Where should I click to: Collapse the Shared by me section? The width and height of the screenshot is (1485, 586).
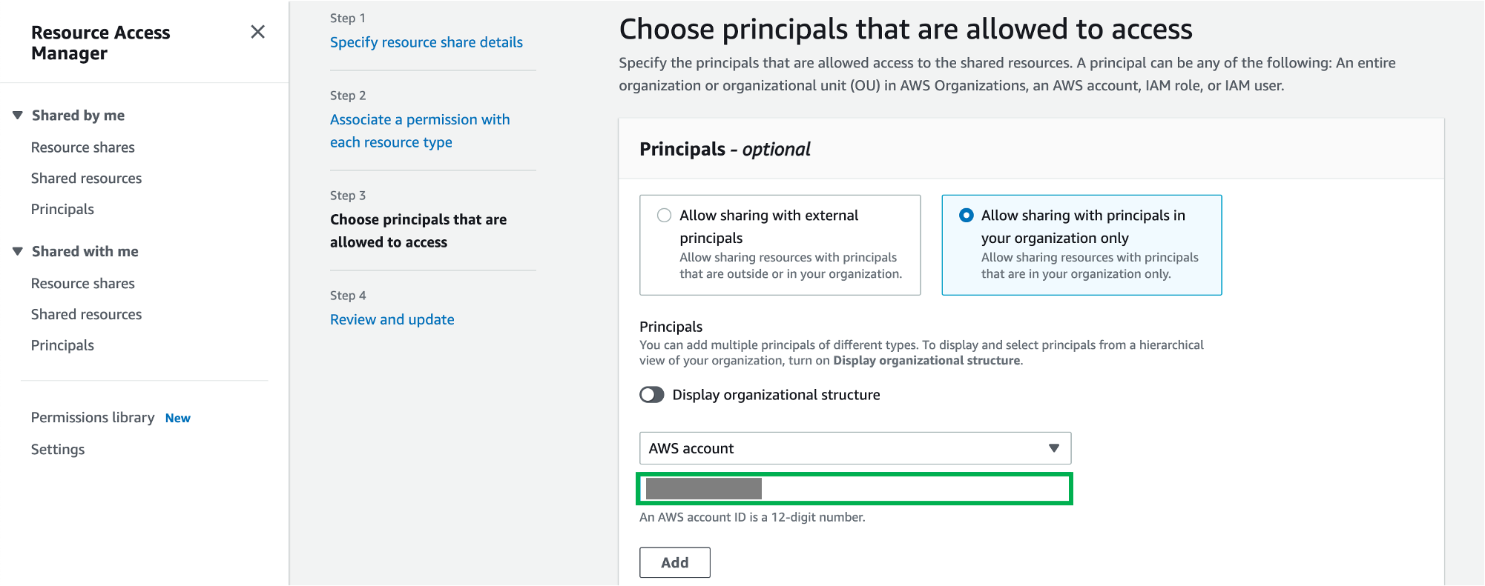tap(18, 116)
